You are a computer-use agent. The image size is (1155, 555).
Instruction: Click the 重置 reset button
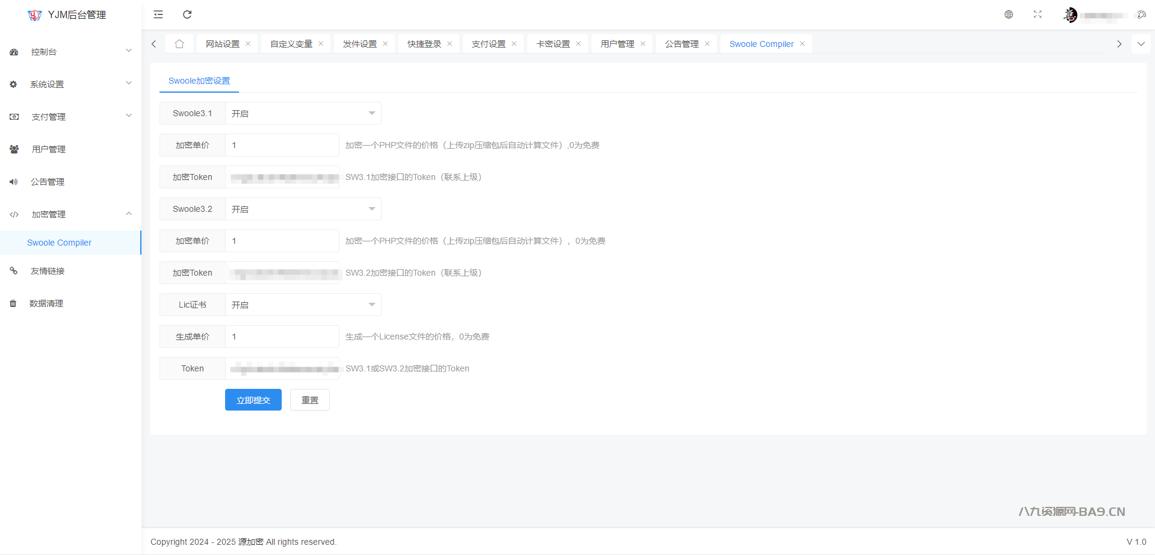(x=309, y=400)
